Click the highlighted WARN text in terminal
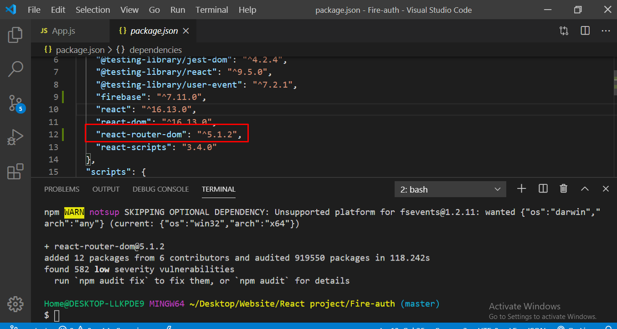 (x=74, y=212)
